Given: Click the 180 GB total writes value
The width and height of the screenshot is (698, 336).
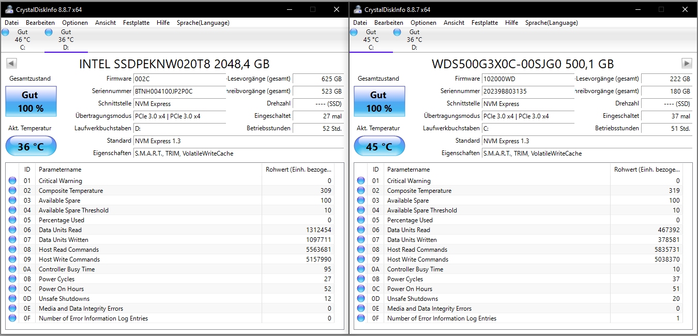Looking at the screenshot, I should (667, 91).
